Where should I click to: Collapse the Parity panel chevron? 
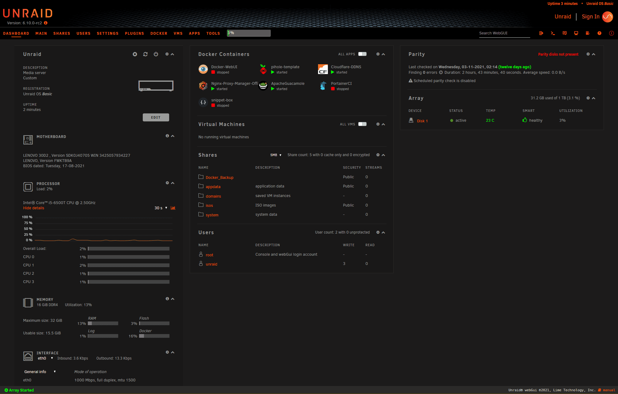[594, 54]
